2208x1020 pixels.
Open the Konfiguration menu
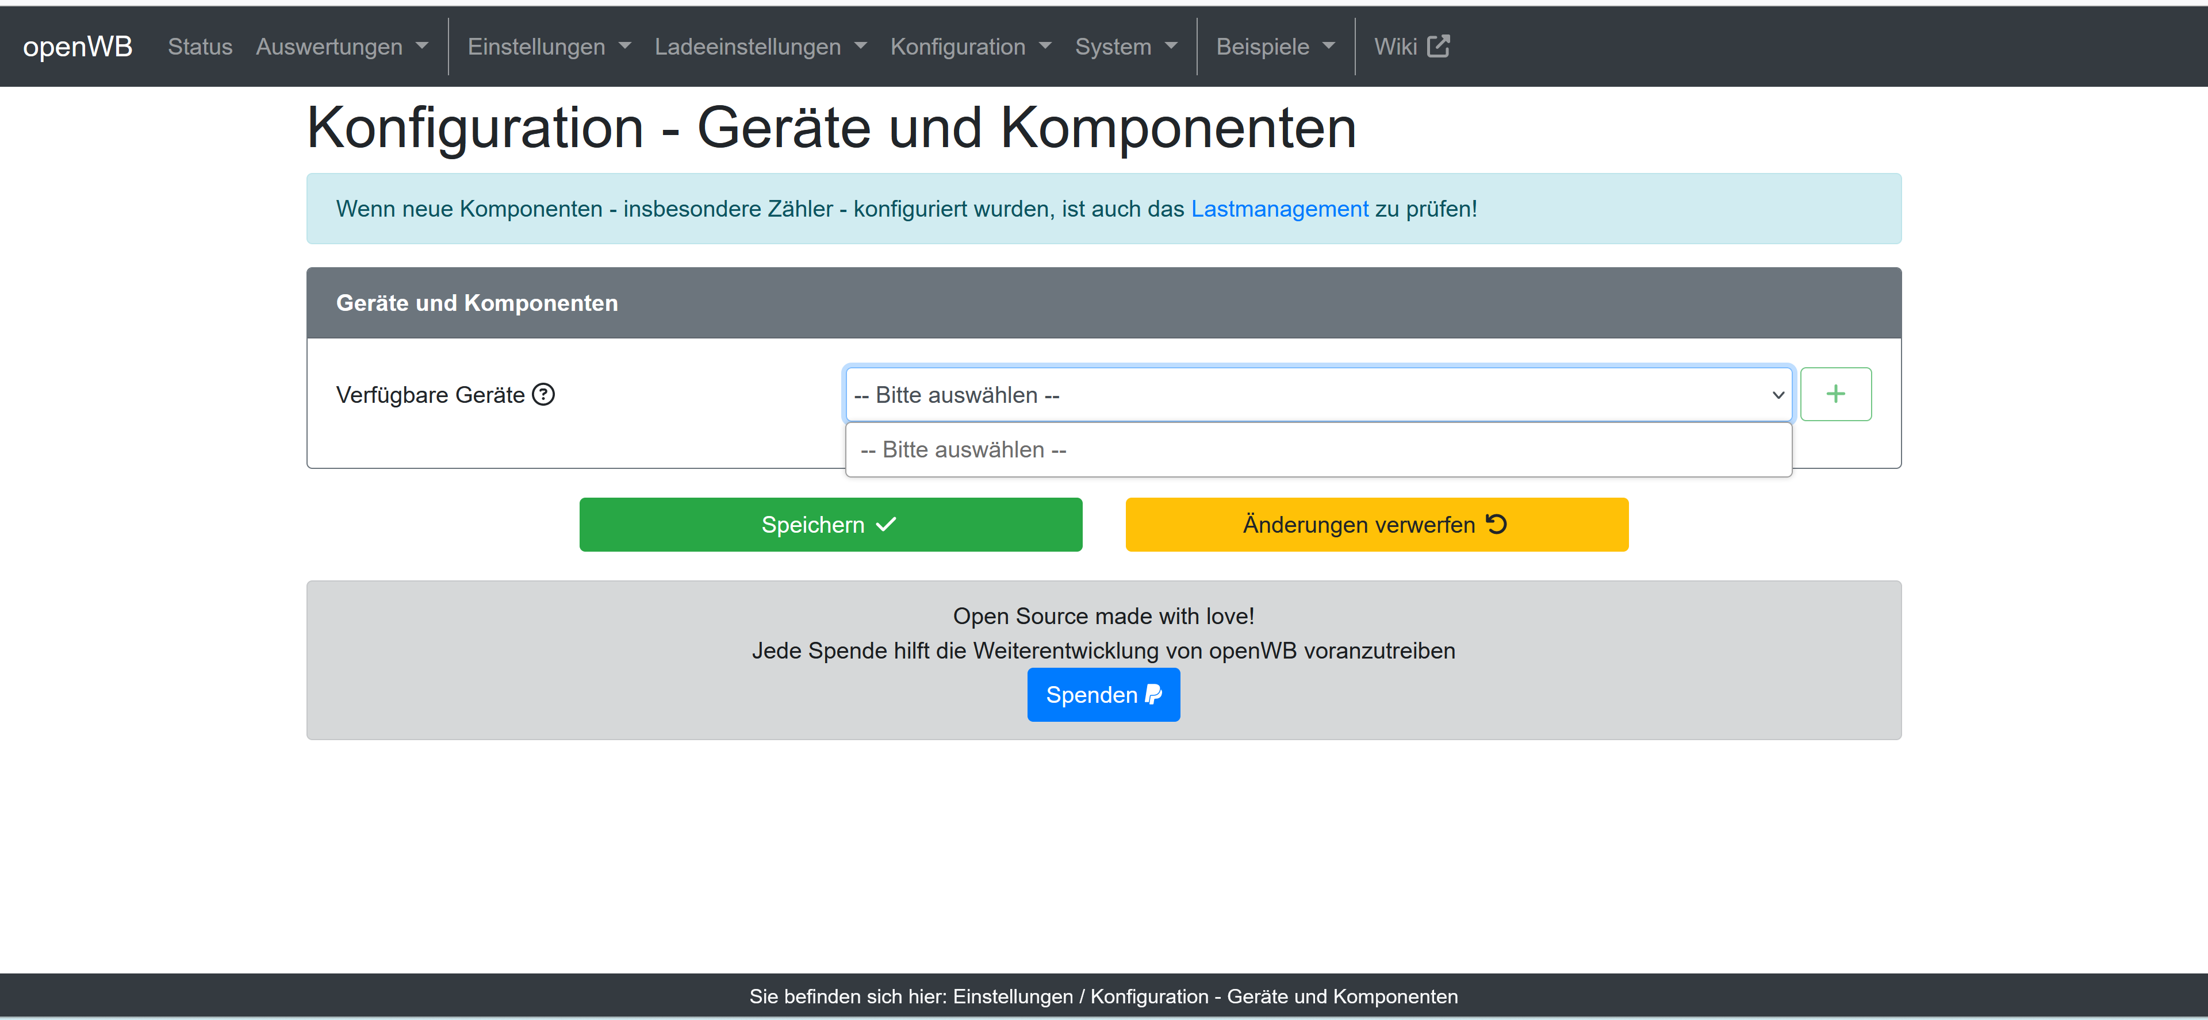[970, 46]
